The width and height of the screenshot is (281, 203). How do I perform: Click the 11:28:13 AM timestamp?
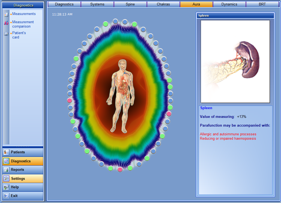[x=62, y=14]
